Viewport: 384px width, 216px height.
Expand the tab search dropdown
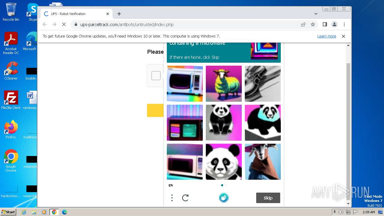316,14
